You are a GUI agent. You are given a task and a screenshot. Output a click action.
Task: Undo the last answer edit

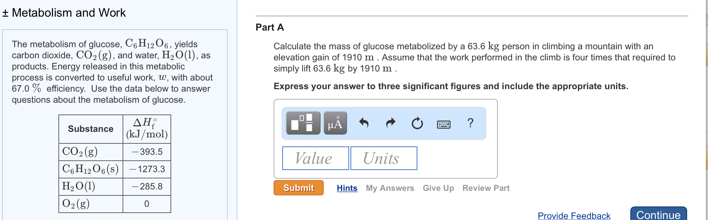[364, 122]
